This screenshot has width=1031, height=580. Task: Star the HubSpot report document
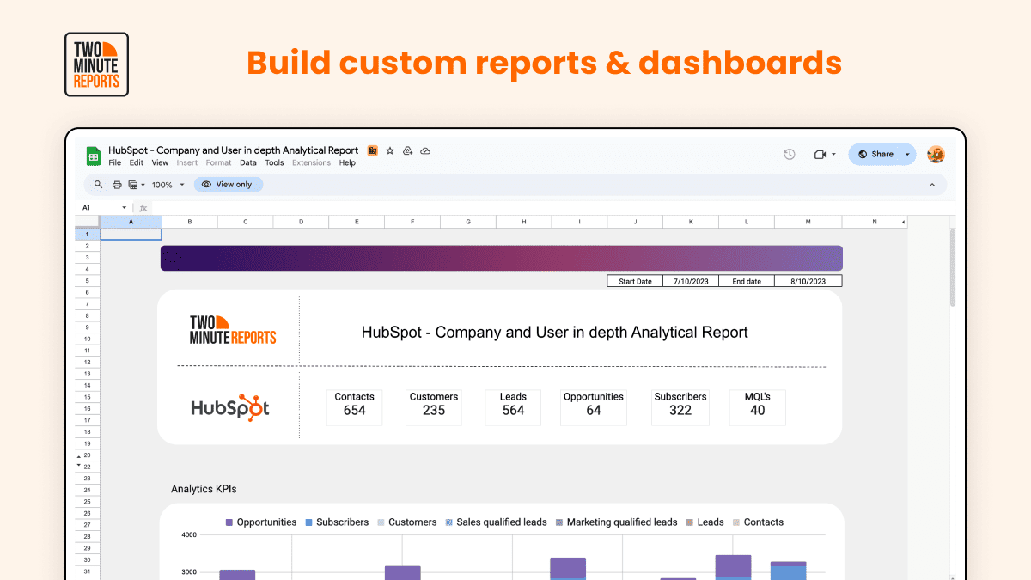click(x=389, y=150)
